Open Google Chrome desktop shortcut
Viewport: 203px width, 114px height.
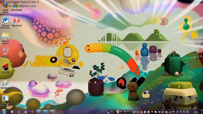pos(16,6)
